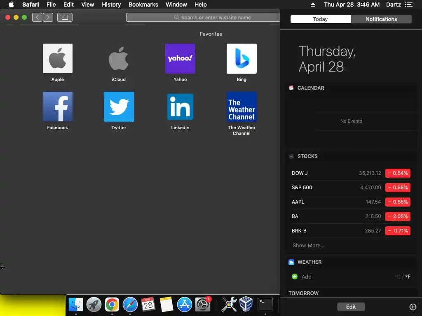Switch weather units to Fahrenheit

tap(408, 276)
